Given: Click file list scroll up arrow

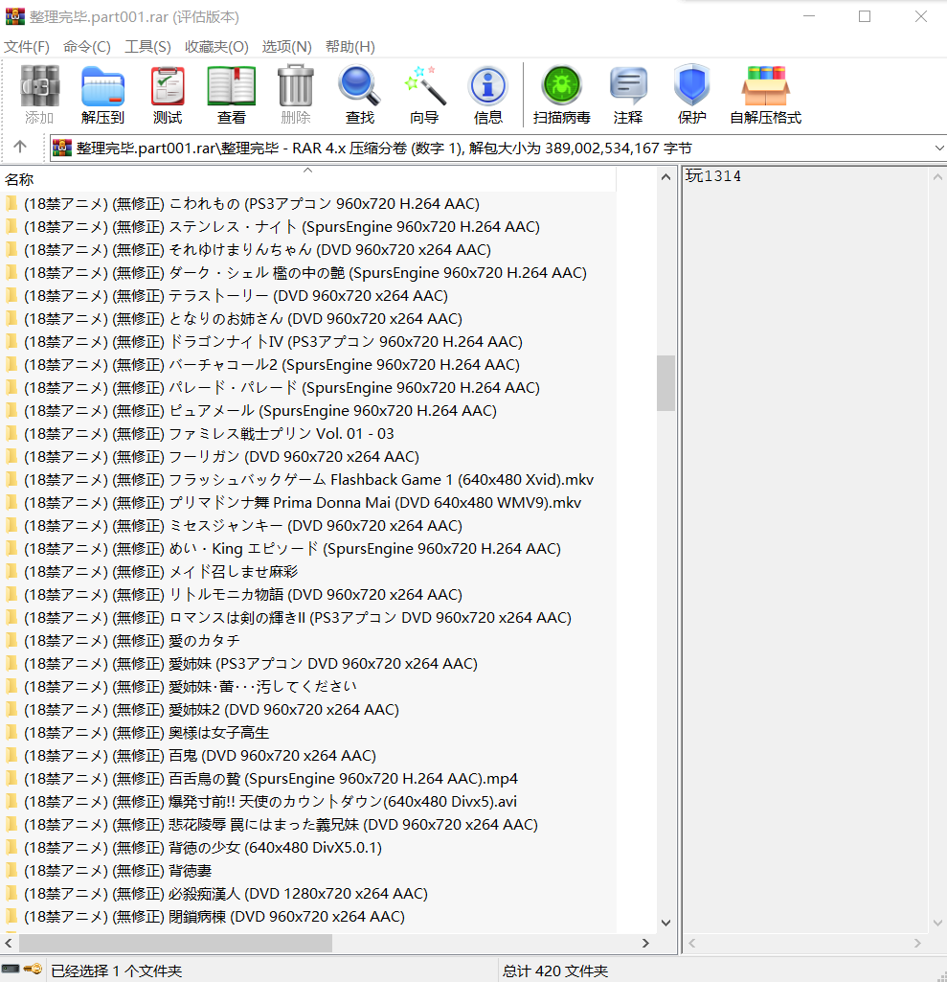Looking at the screenshot, I should (666, 177).
